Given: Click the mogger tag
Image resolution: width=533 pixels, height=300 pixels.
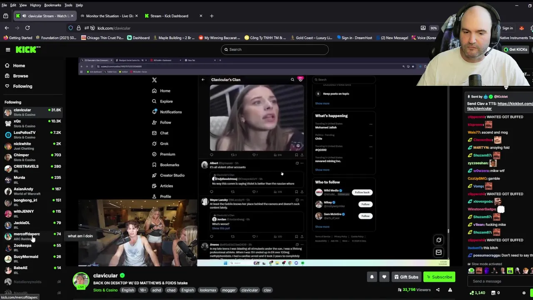Looking at the screenshot, I should pos(229,290).
